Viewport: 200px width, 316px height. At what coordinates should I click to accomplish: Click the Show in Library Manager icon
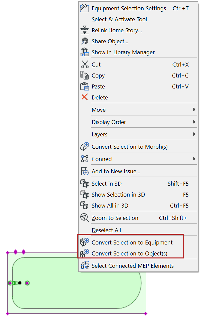pos(85,52)
